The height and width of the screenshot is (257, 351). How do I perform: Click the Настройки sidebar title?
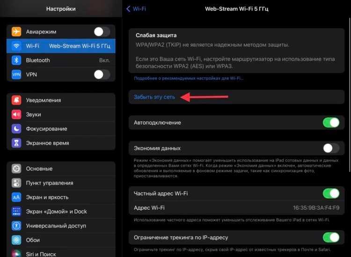[61, 9]
